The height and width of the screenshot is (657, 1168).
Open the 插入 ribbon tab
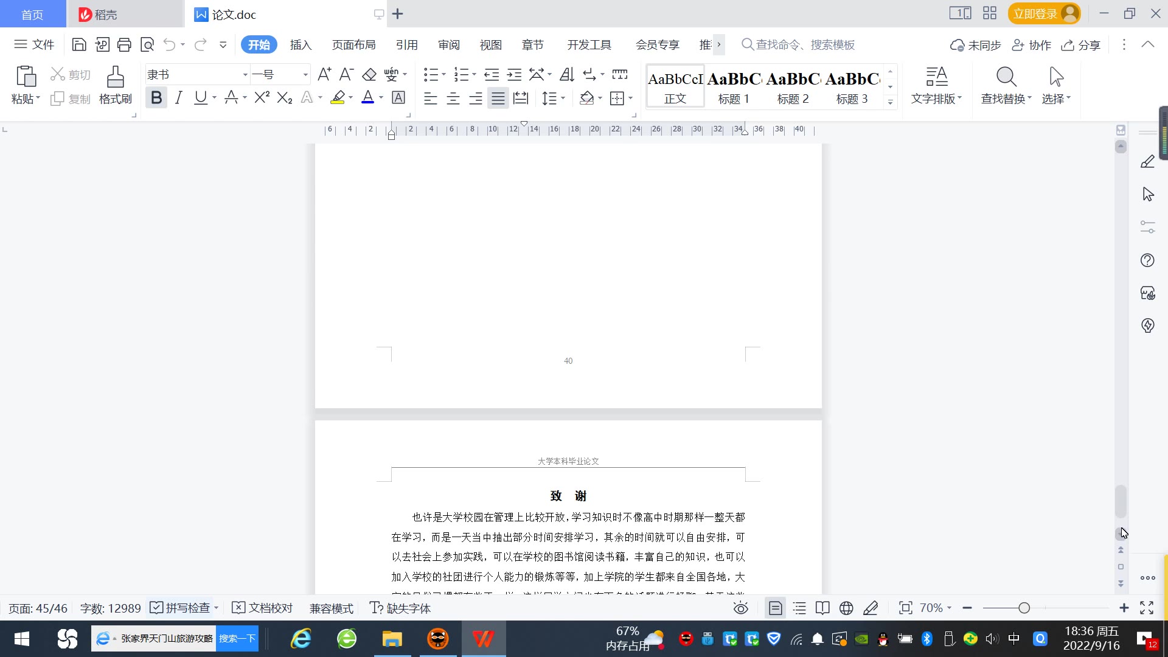301,44
